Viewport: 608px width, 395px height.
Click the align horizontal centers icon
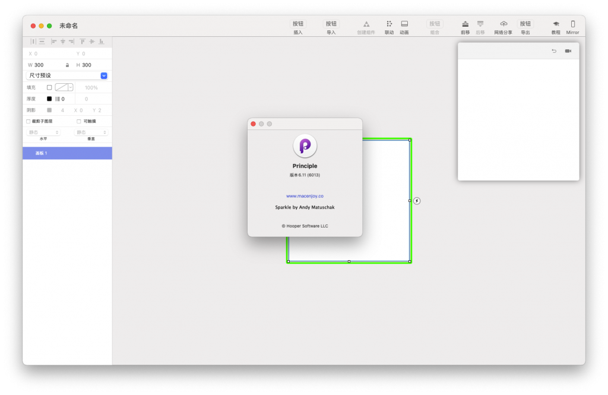click(63, 42)
